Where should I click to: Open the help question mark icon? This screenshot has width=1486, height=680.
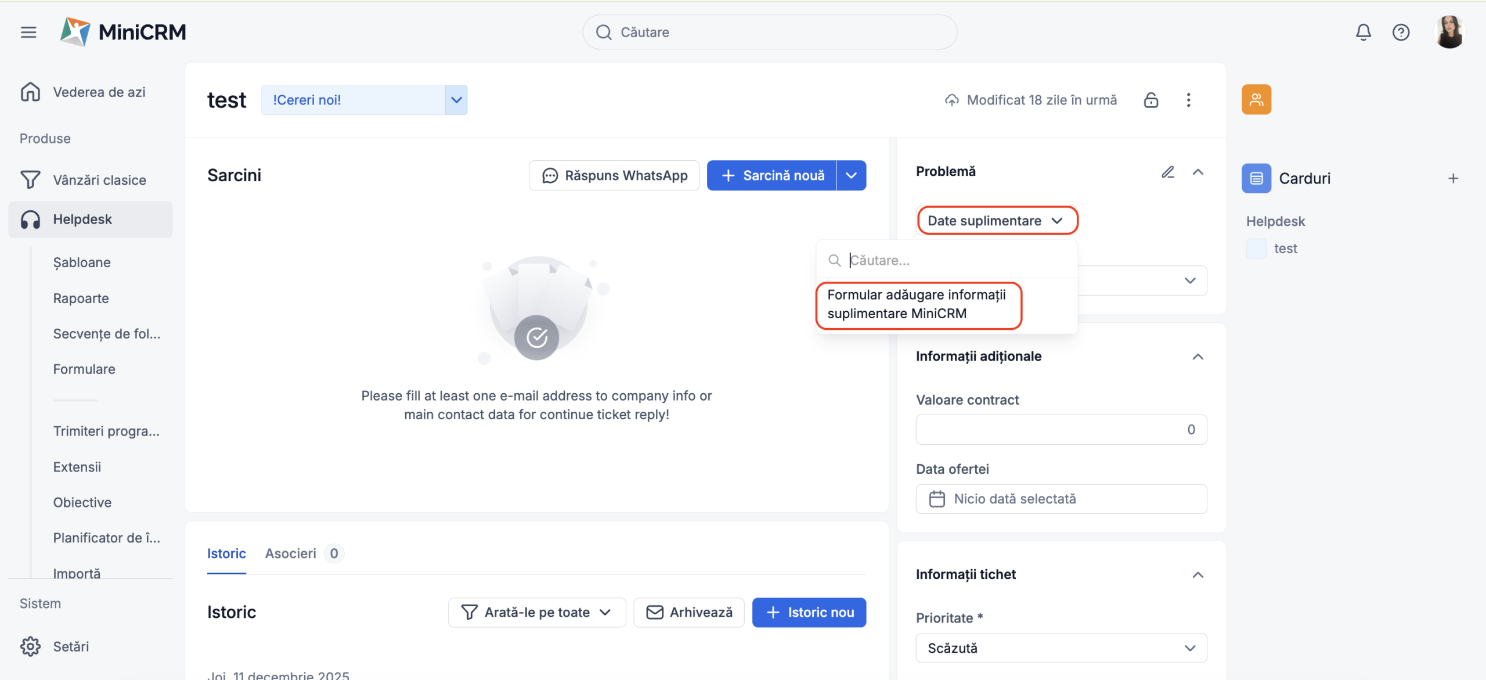coord(1401,33)
